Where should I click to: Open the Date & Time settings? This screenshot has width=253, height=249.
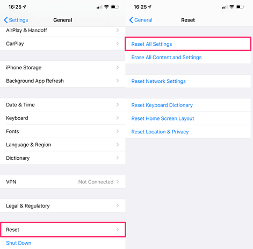point(63,105)
